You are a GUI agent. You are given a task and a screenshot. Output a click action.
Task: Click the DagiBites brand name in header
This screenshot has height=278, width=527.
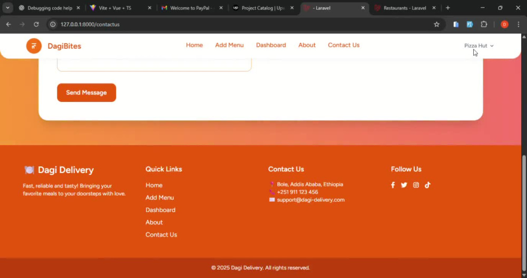coord(64,46)
